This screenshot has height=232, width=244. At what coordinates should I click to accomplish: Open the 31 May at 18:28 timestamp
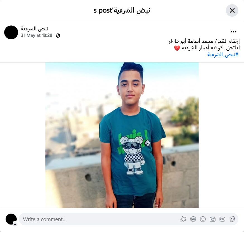click(37, 35)
